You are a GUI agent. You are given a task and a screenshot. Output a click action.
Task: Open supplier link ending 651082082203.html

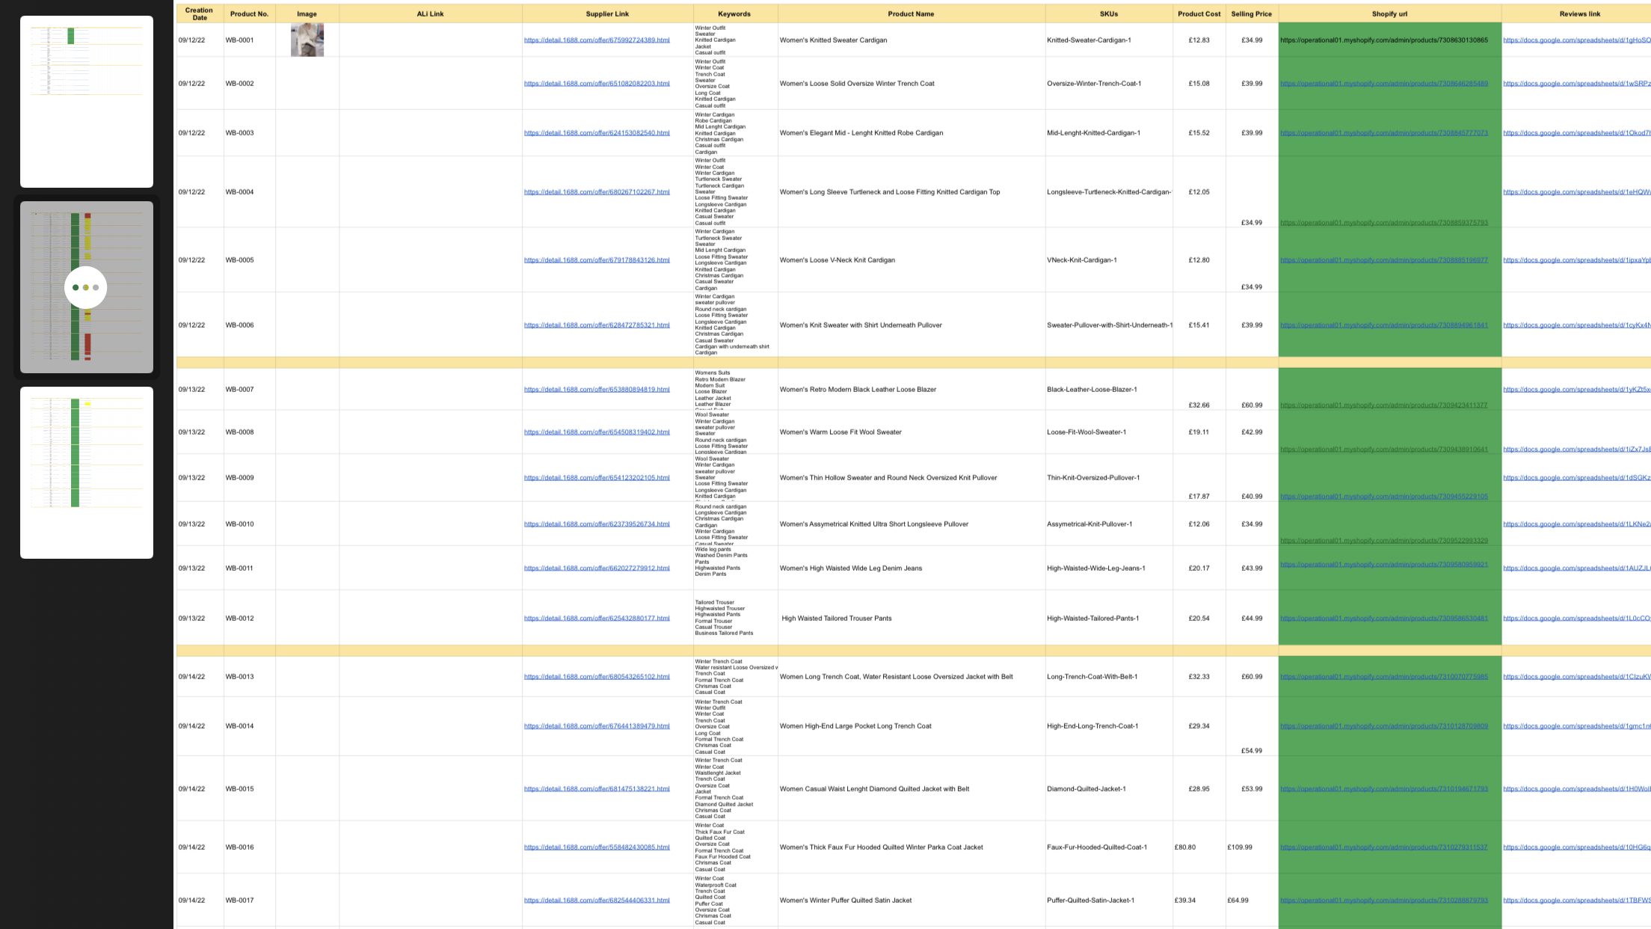tap(597, 84)
